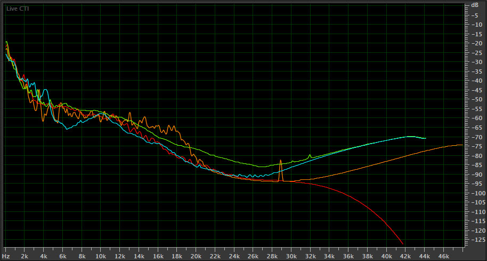This screenshot has height=261, width=487.
Task: Select the 30k frequency axis label
Action: tap(291, 257)
